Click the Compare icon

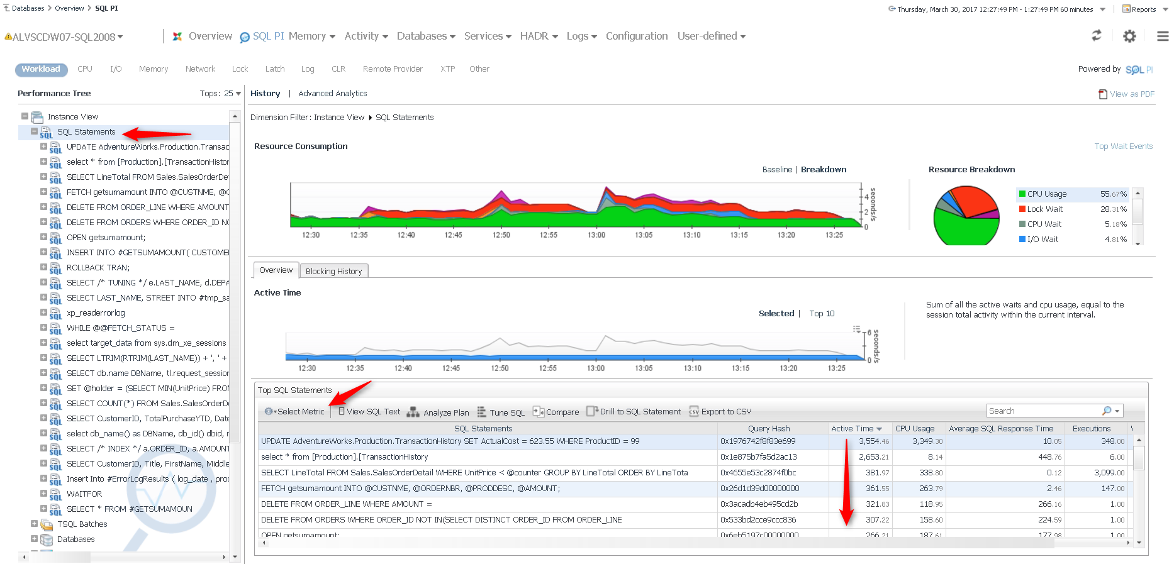[538, 412]
